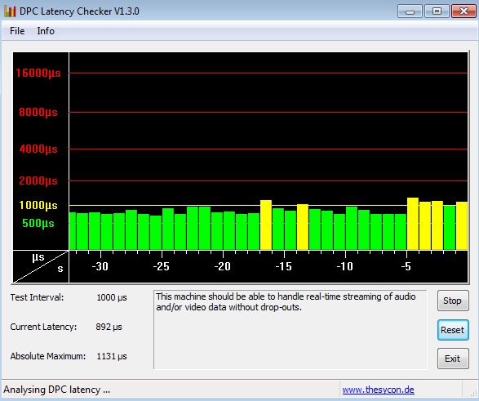Click the DPC Latency Checker title bar icon

pyautogui.click(x=10, y=11)
